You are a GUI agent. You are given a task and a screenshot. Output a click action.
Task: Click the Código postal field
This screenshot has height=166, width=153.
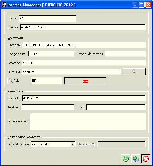tap(51, 54)
